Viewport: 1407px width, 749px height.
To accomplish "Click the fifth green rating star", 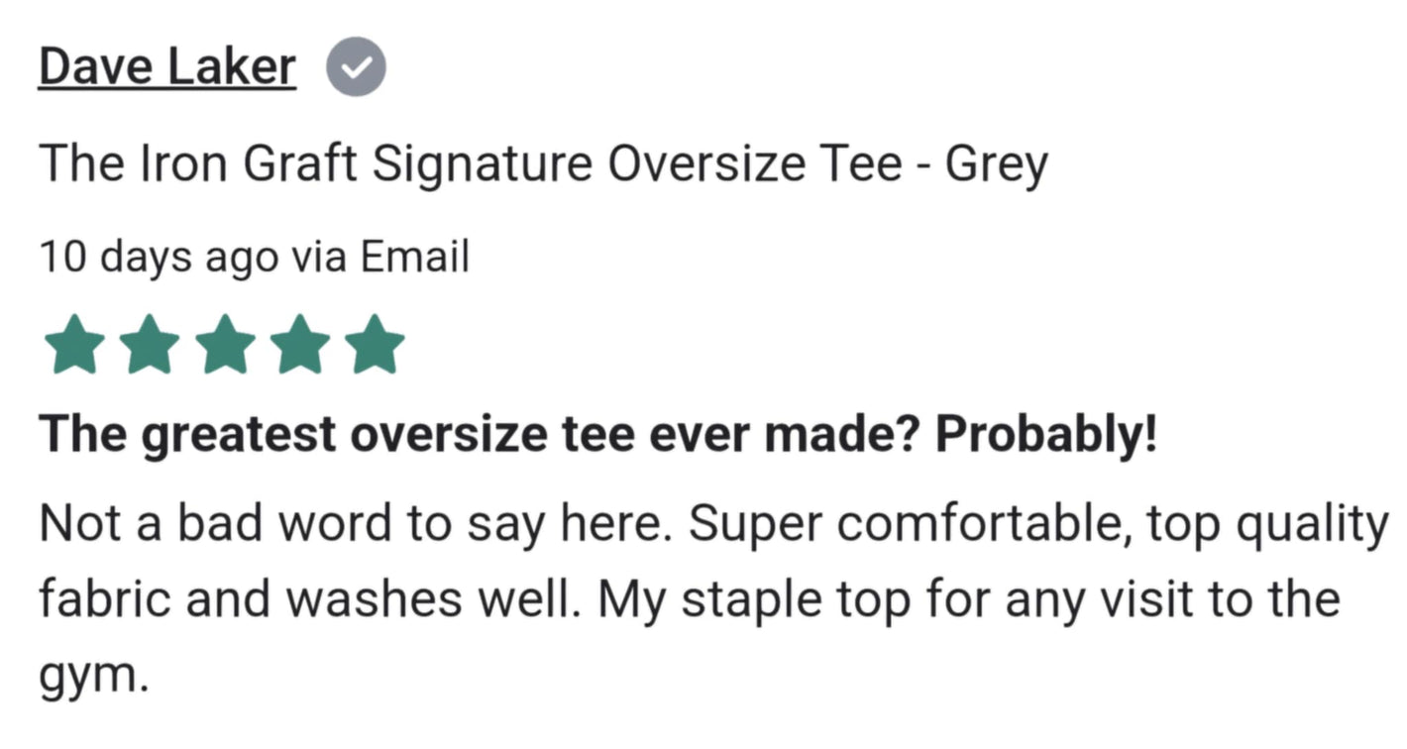I will [376, 344].
